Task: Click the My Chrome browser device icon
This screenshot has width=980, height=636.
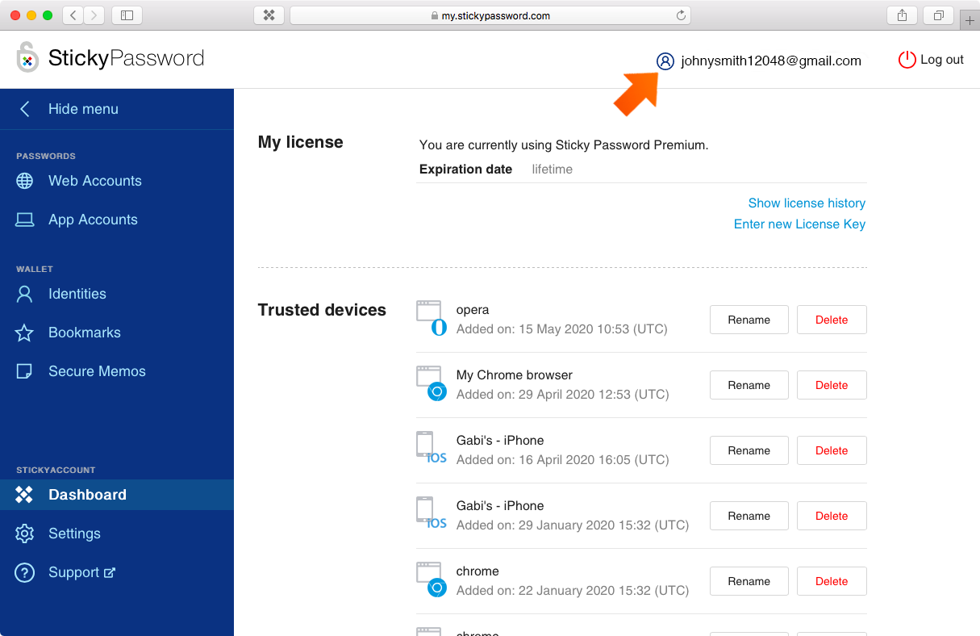Action: (432, 383)
